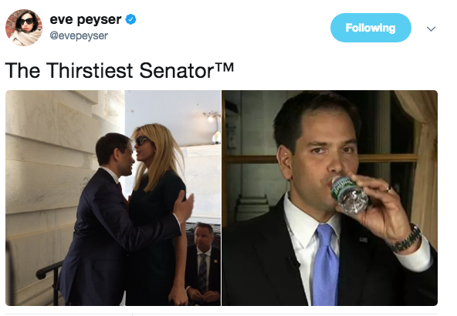Click the lapel microphone on the dark suit

tap(293, 261)
